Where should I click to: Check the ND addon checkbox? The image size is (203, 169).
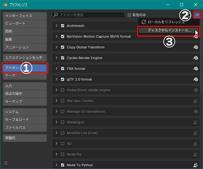click(63, 144)
